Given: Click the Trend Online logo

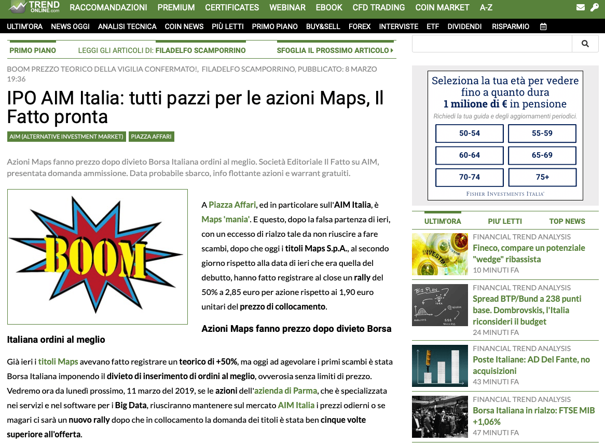Looking at the screenshot, I should [35, 7].
